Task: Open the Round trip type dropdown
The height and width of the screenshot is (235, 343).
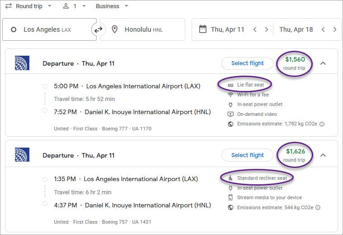Action: pyautogui.click(x=28, y=6)
